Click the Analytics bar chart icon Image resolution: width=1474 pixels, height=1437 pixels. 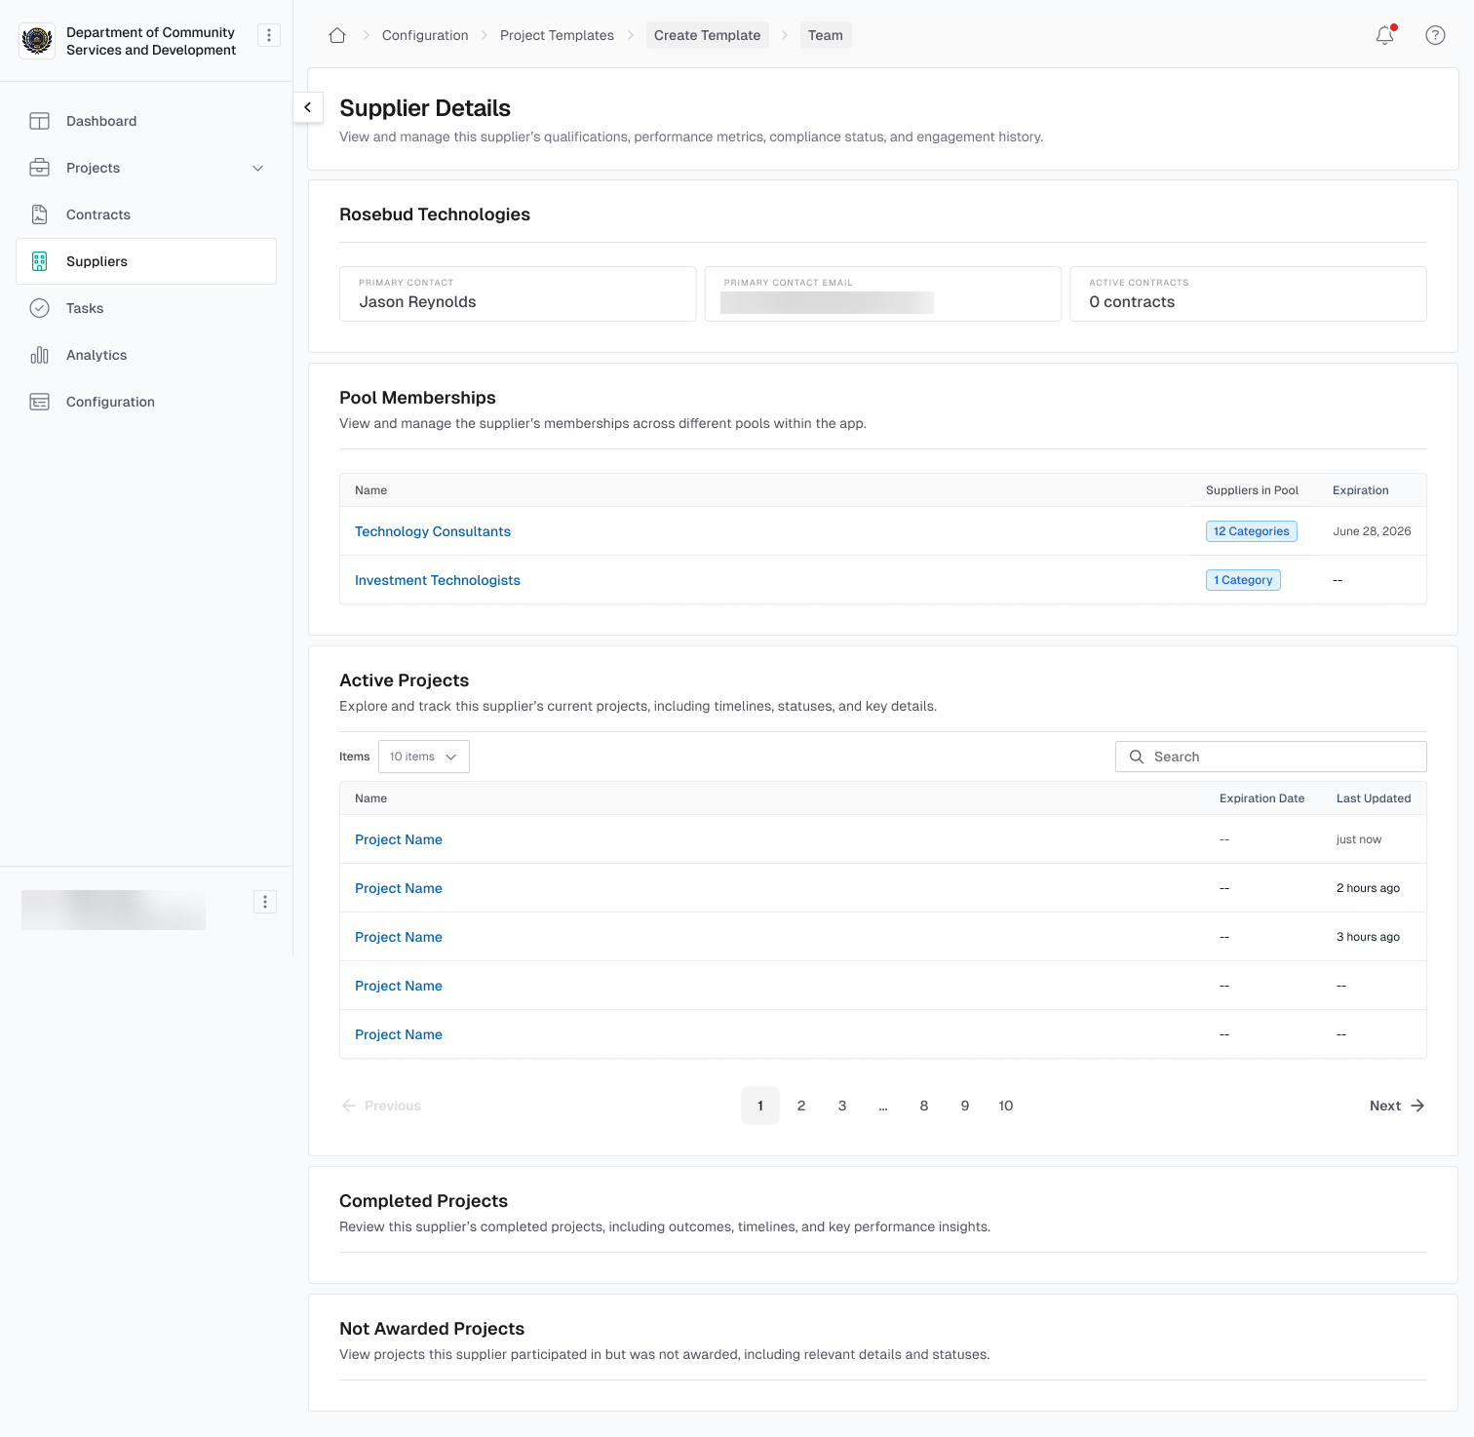pyautogui.click(x=39, y=355)
